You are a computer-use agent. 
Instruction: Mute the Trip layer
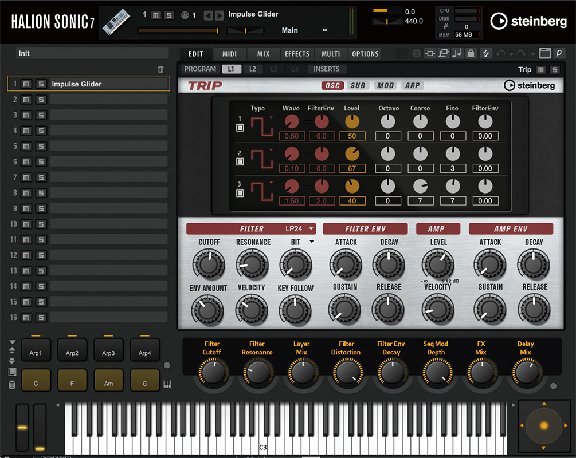click(x=541, y=69)
